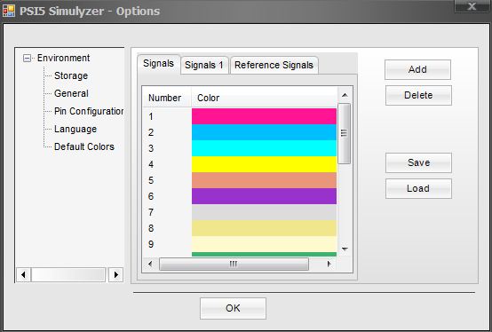Click row number 6 in the list
The height and width of the screenshot is (332, 492).
151,196
